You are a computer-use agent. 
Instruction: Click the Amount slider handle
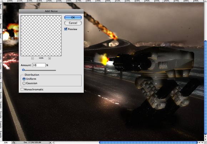[x=23, y=70]
